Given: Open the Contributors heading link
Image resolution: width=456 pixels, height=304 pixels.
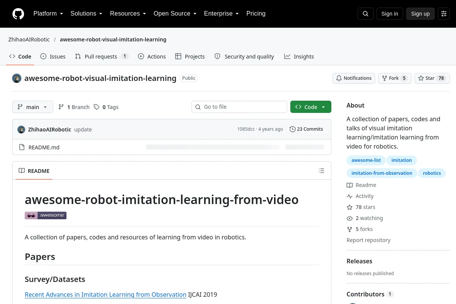Looking at the screenshot, I should coord(370,294).
